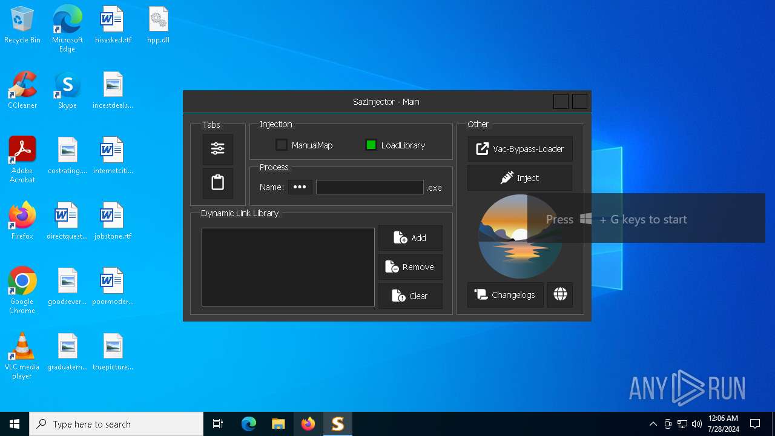The width and height of the screenshot is (775, 436).
Task: Select the directquest document icon
Action: [67, 222]
